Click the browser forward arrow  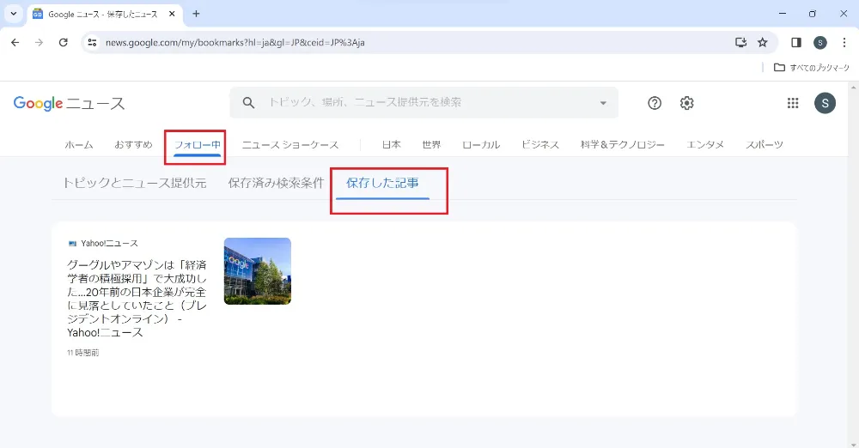pos(39,42)
